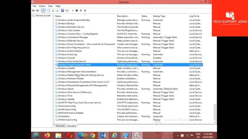Open Outlook from the taskbar
Screen dimensions: 248x139
[x=103, y=136]
